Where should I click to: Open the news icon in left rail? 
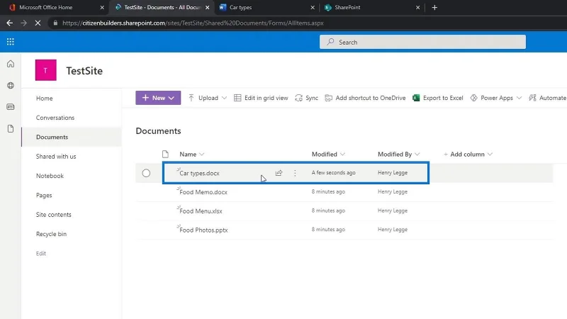11,107
